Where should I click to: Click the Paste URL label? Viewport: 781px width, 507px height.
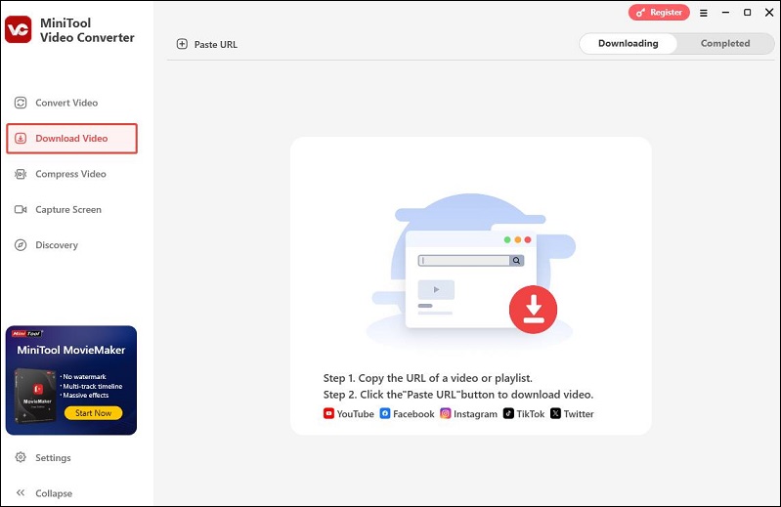216,44
